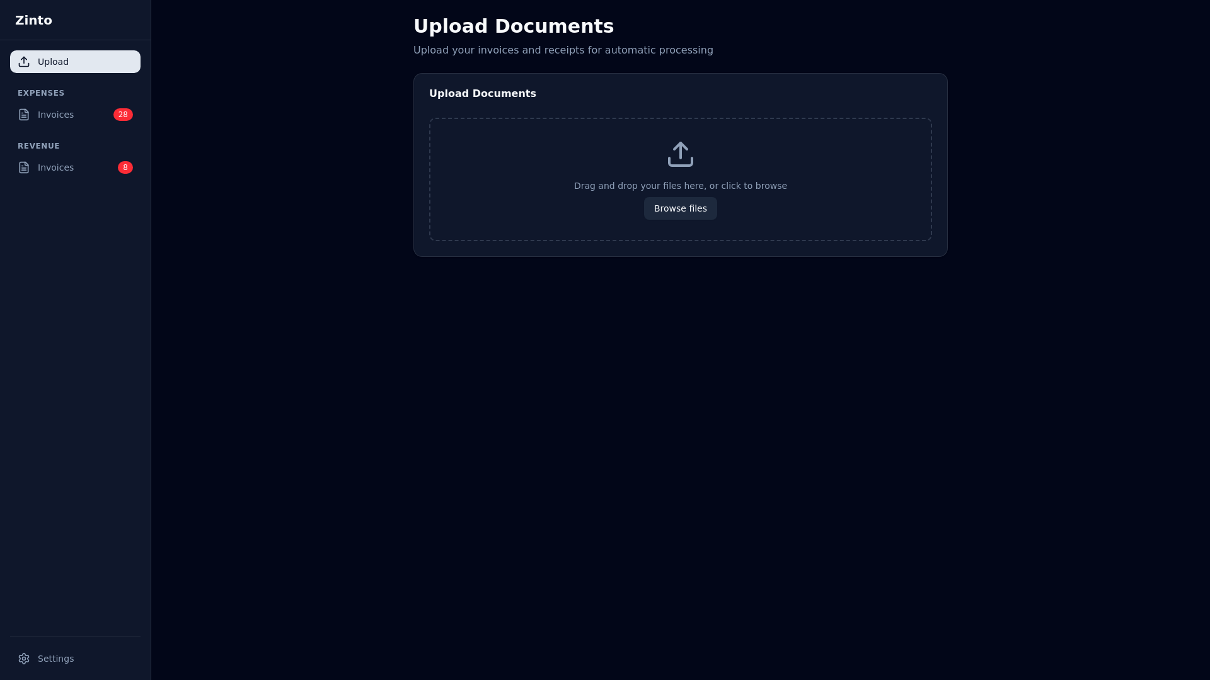Screen dimensions: 1210x680
Task: Click the Upload Documents card title
Action: point(483,94)
